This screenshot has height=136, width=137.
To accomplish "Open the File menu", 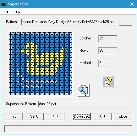I will click(5, 11).
